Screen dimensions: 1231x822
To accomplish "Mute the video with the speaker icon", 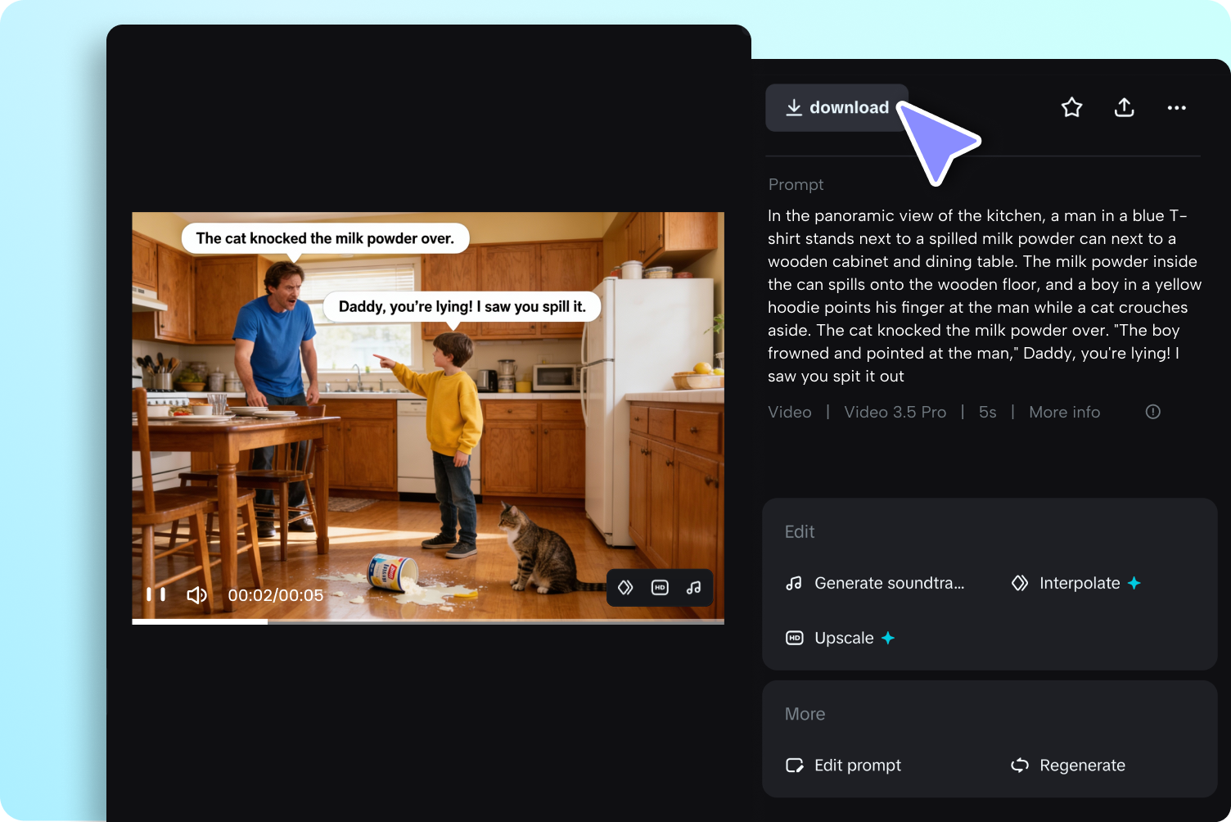I will click(x=196, y=594).
